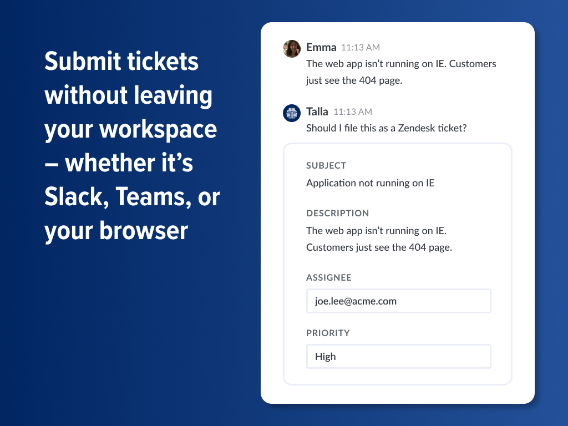568x426 pixels.
Task: Open Emma's username in the chat
Action: 321,48
